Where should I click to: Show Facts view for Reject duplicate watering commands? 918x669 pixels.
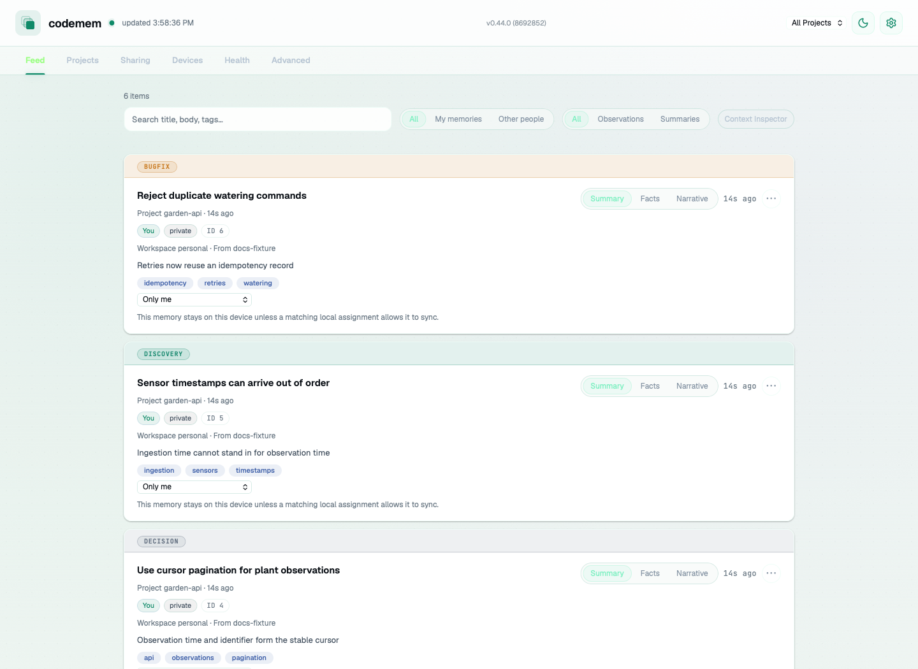click(650, 199)
